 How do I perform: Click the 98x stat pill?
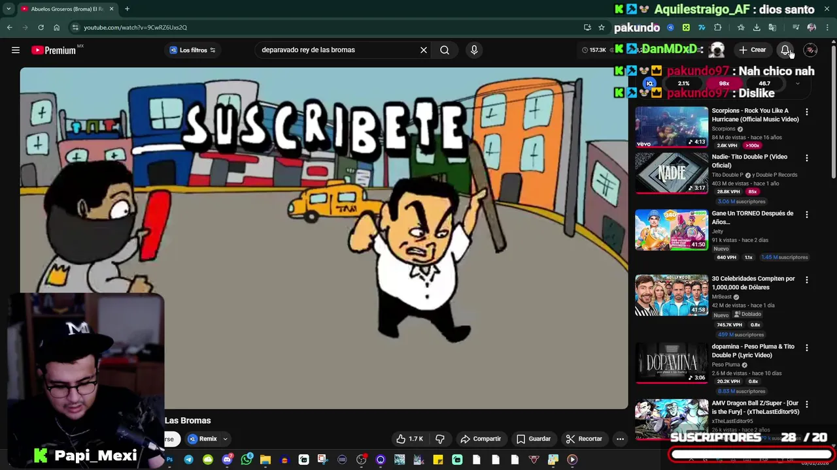click(724, 84)
